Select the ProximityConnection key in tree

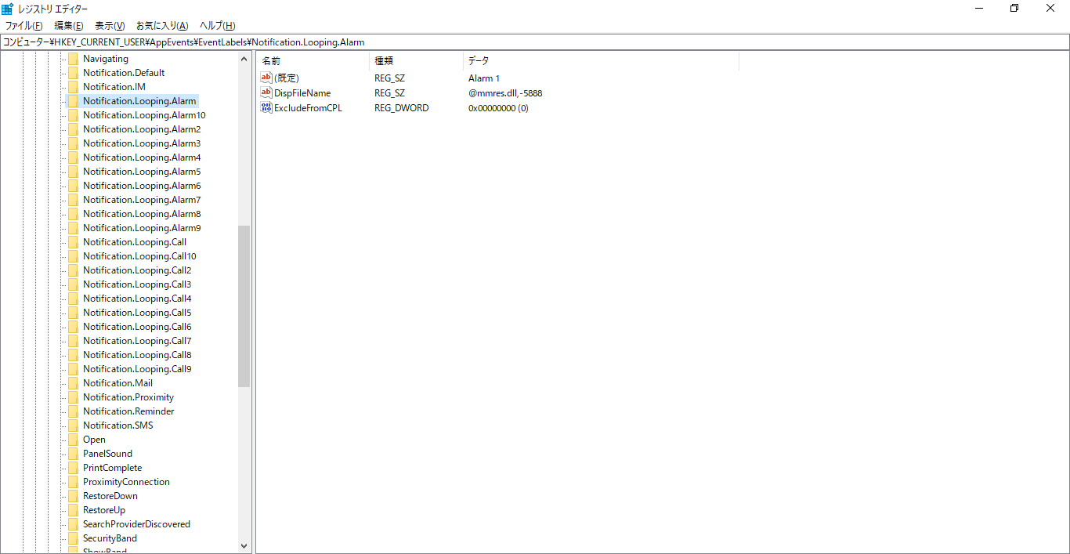click(x=126, y=482)
